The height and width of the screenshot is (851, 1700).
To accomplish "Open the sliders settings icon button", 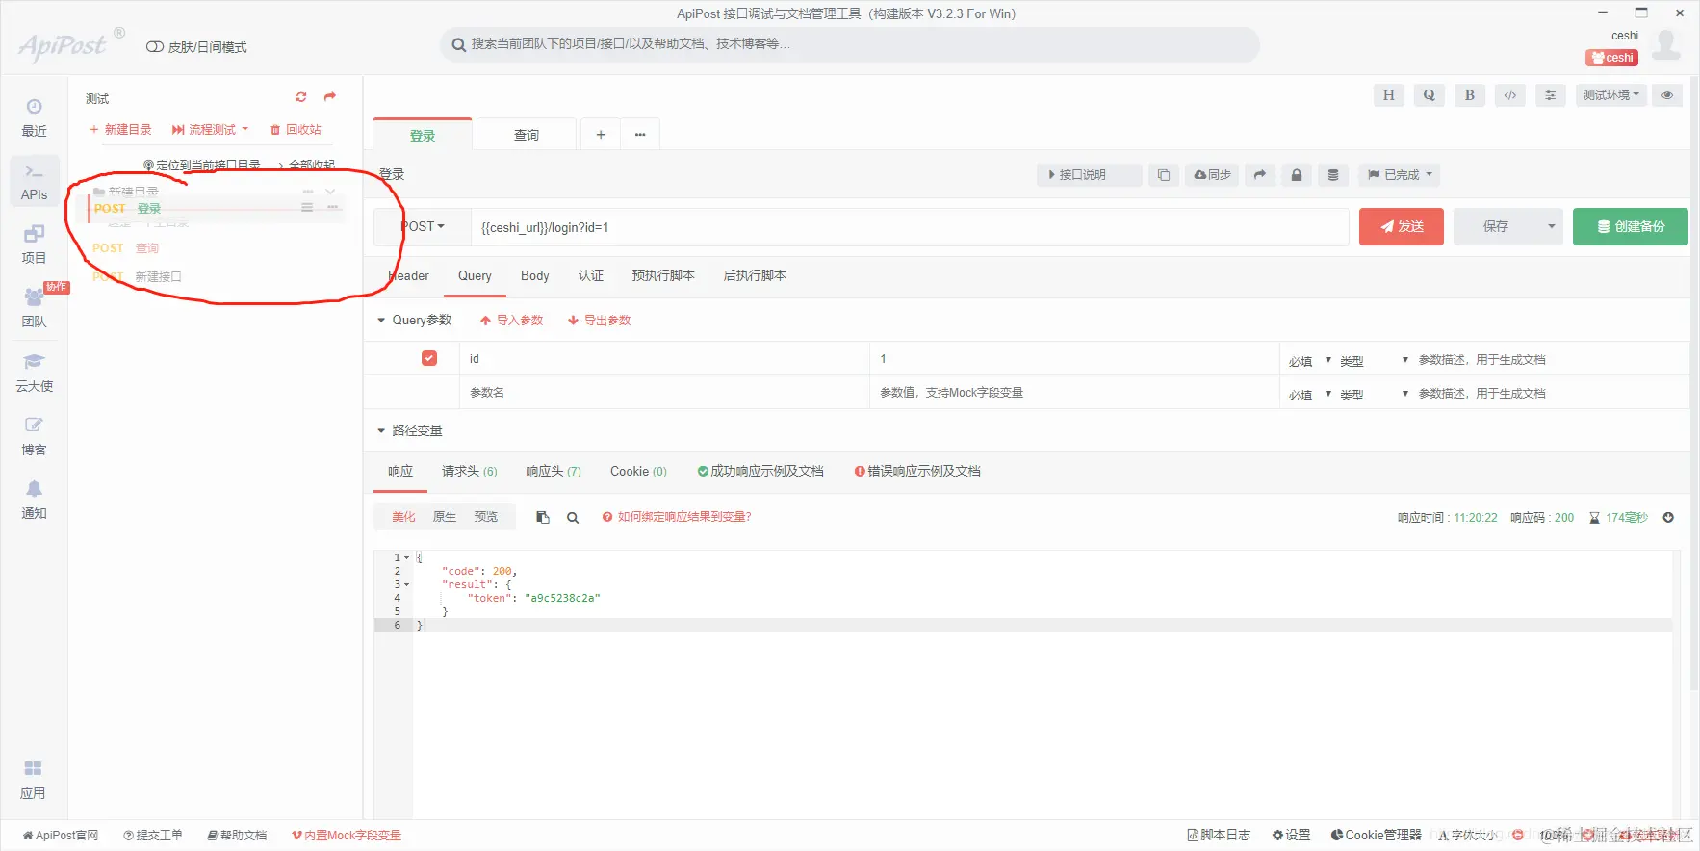I will [1550, 95].
